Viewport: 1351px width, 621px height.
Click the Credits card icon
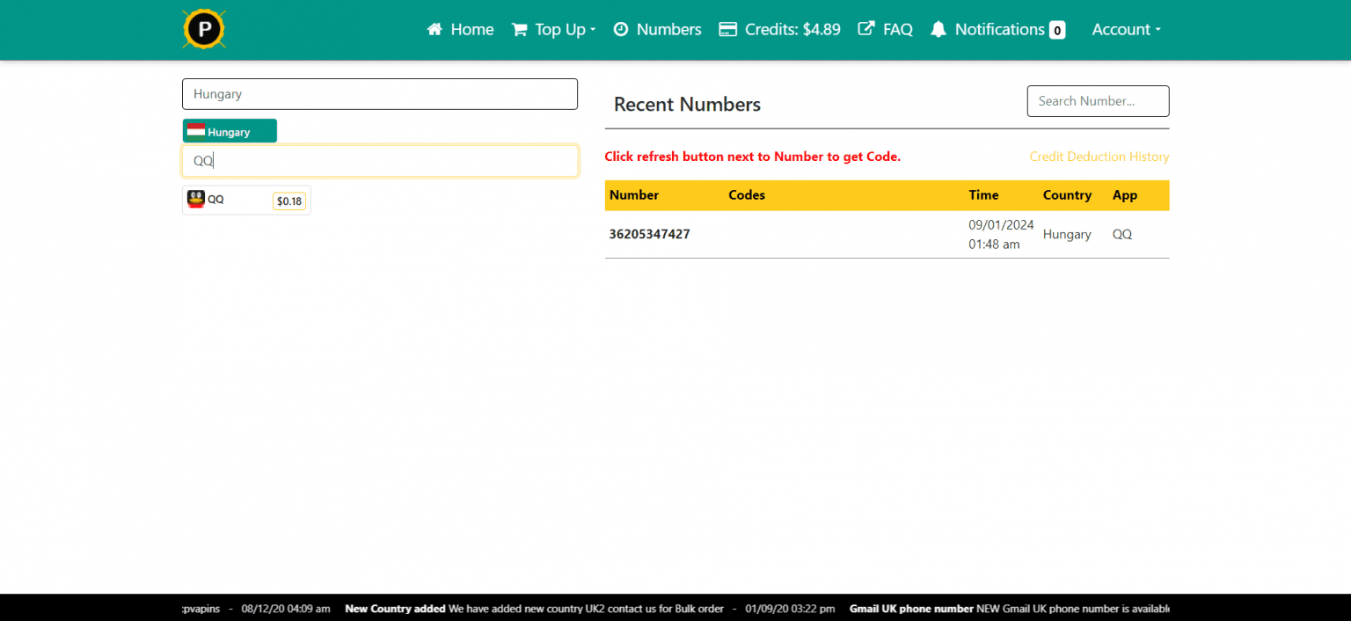(727, 29)
